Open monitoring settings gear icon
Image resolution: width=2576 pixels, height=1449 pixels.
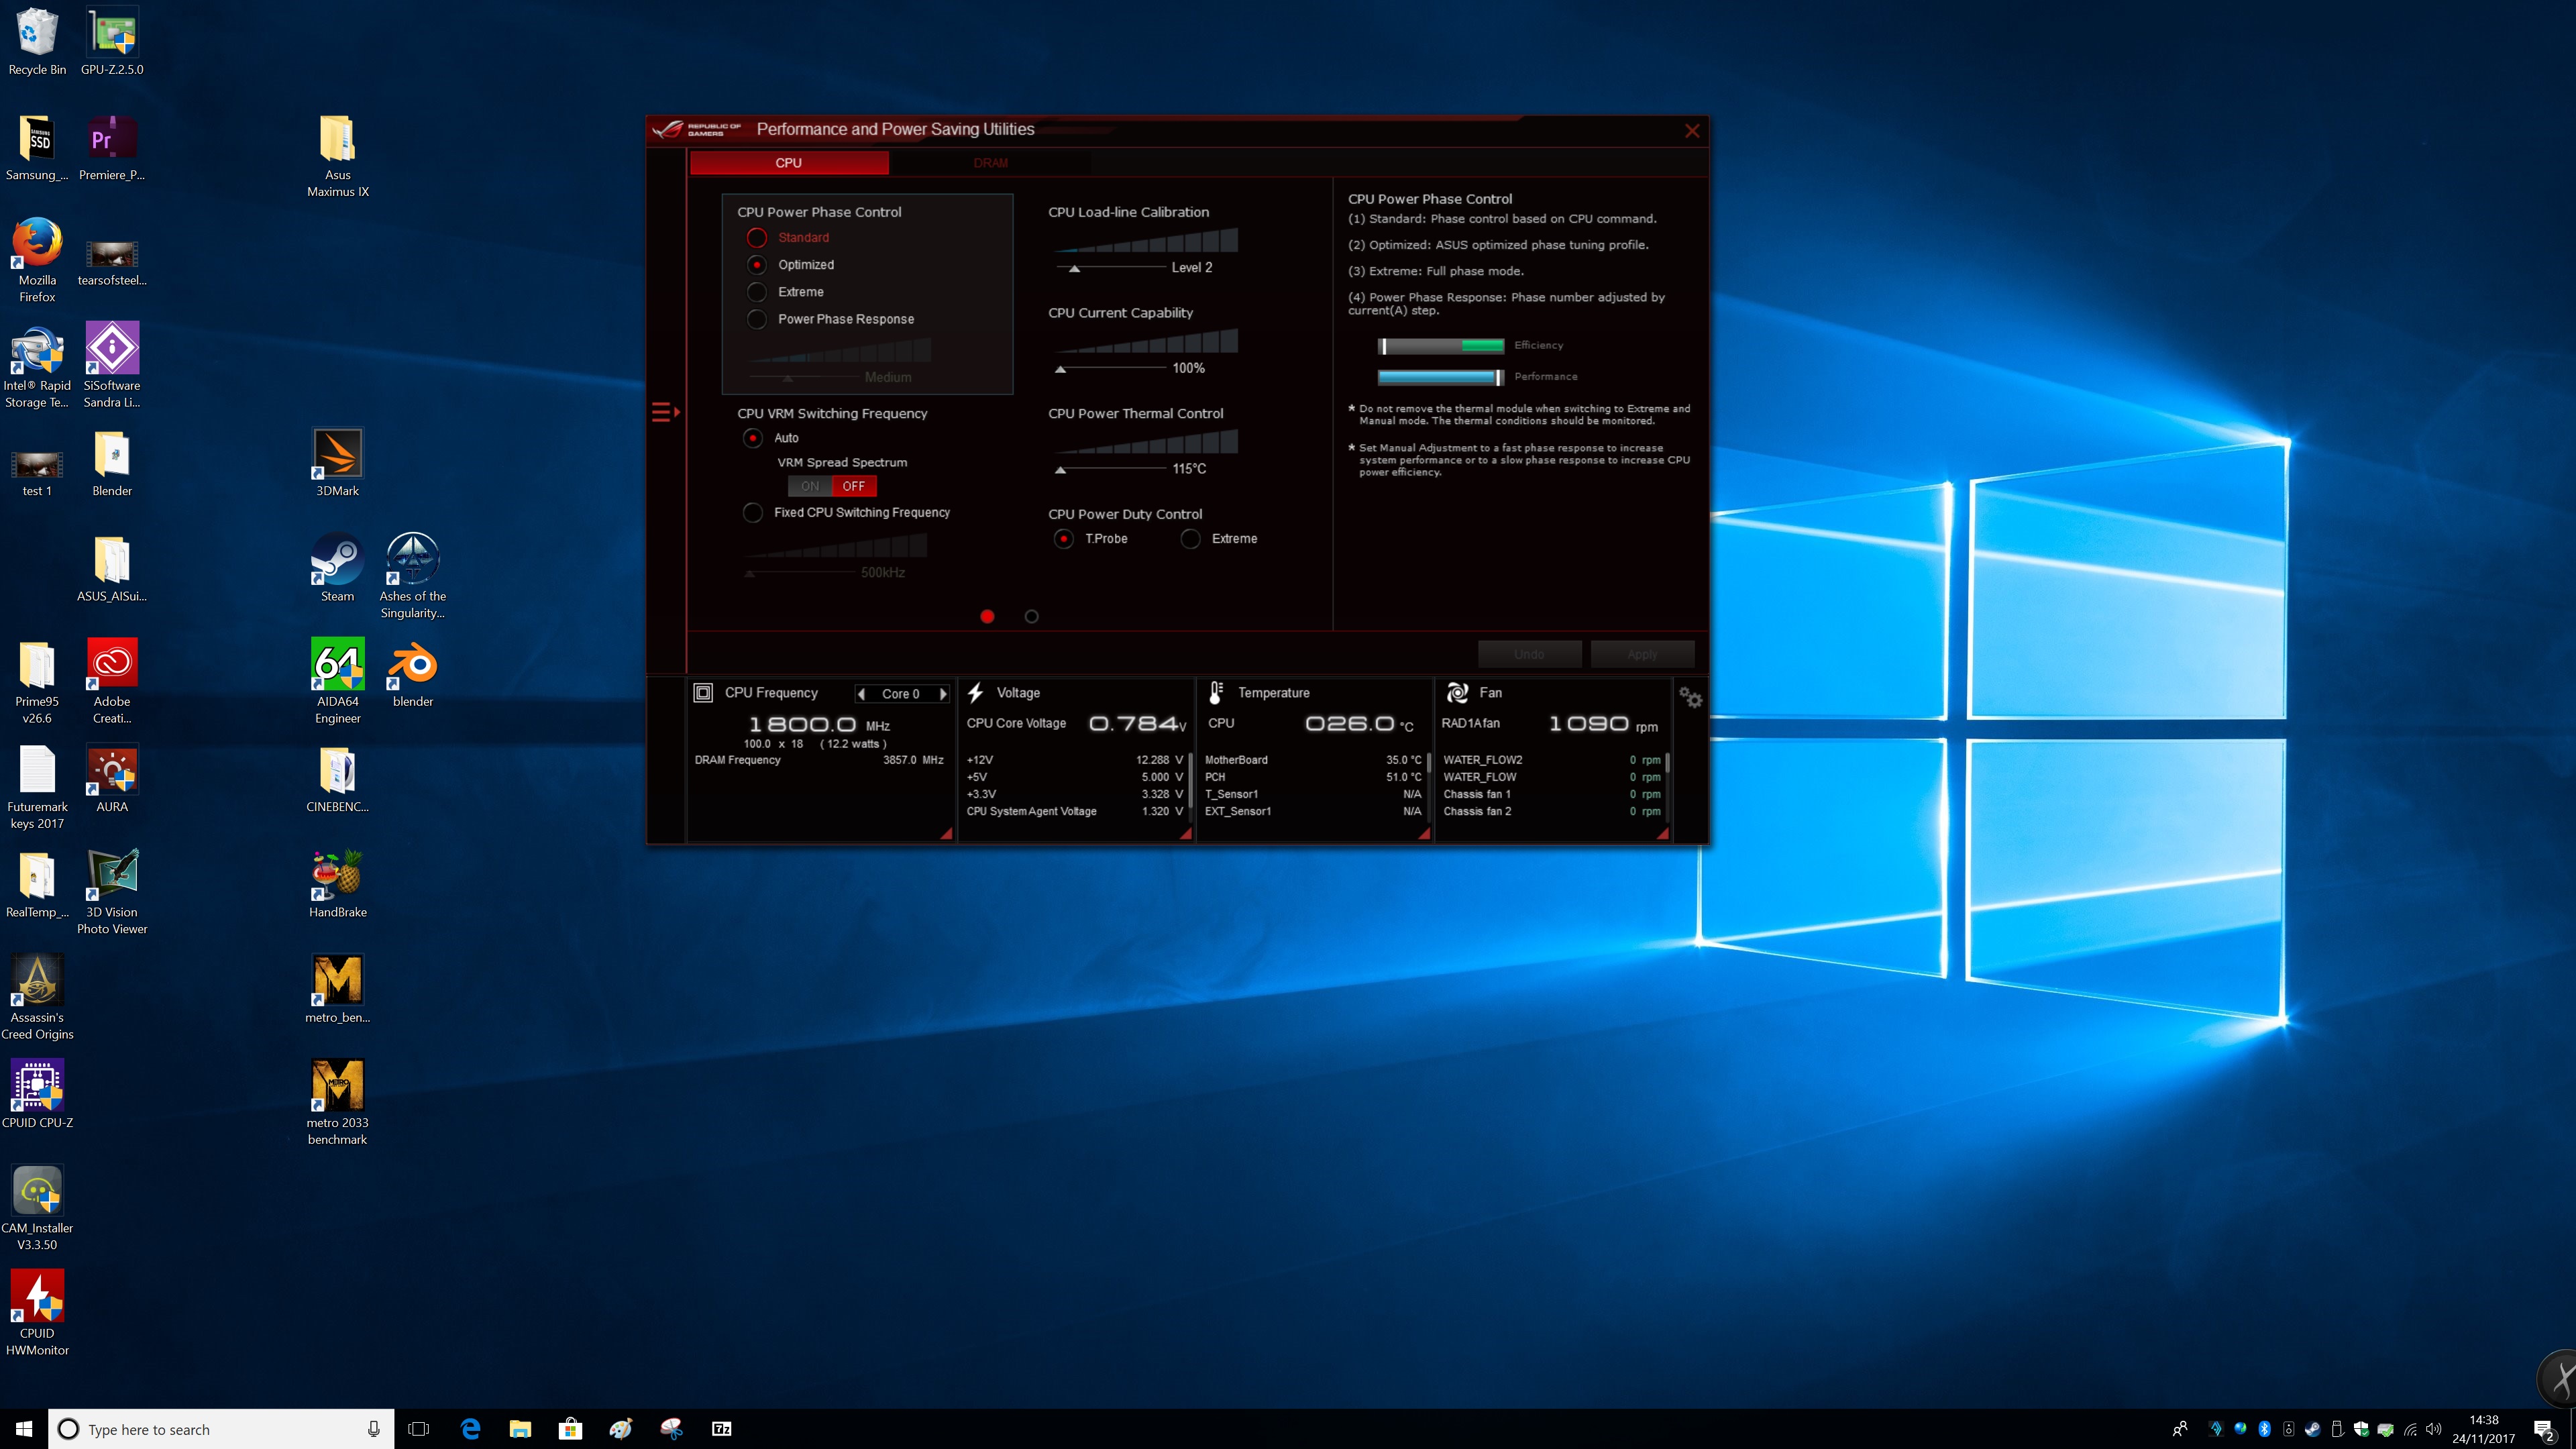coord(1690,697)
